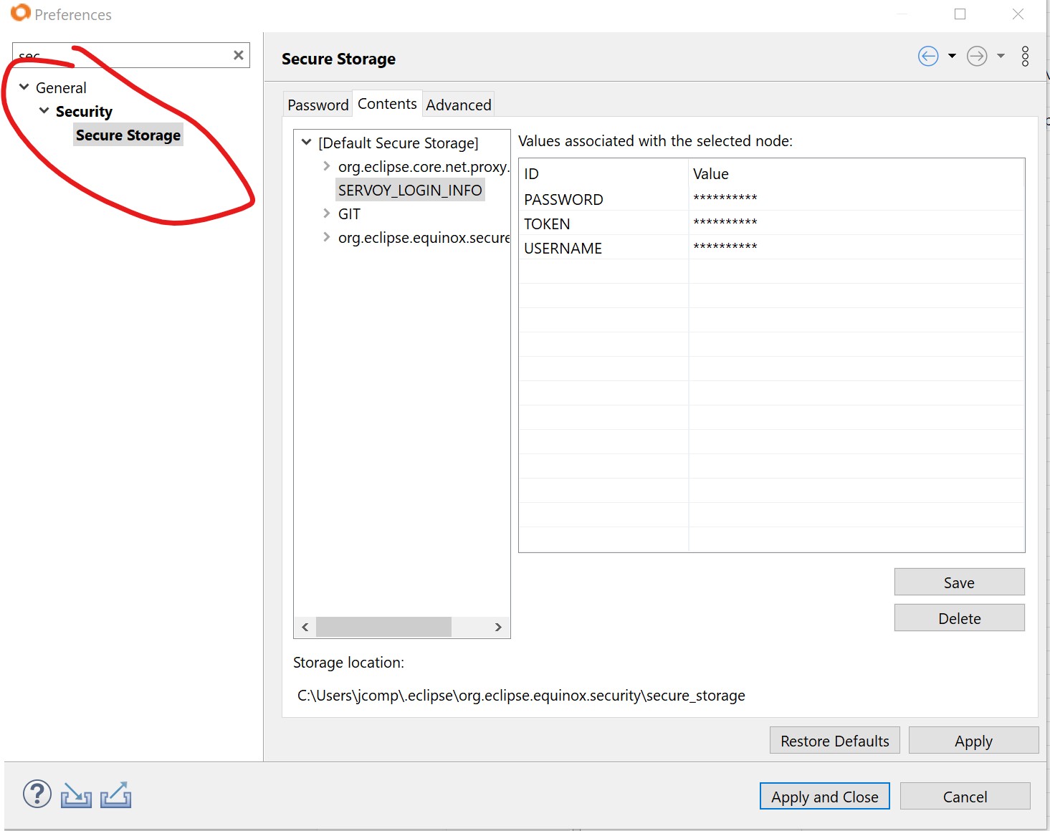Image resolution: width=1050 pixels, height=831 pixels.
Task: Select the Default Secure Storage root node
Action: (398, 143)
